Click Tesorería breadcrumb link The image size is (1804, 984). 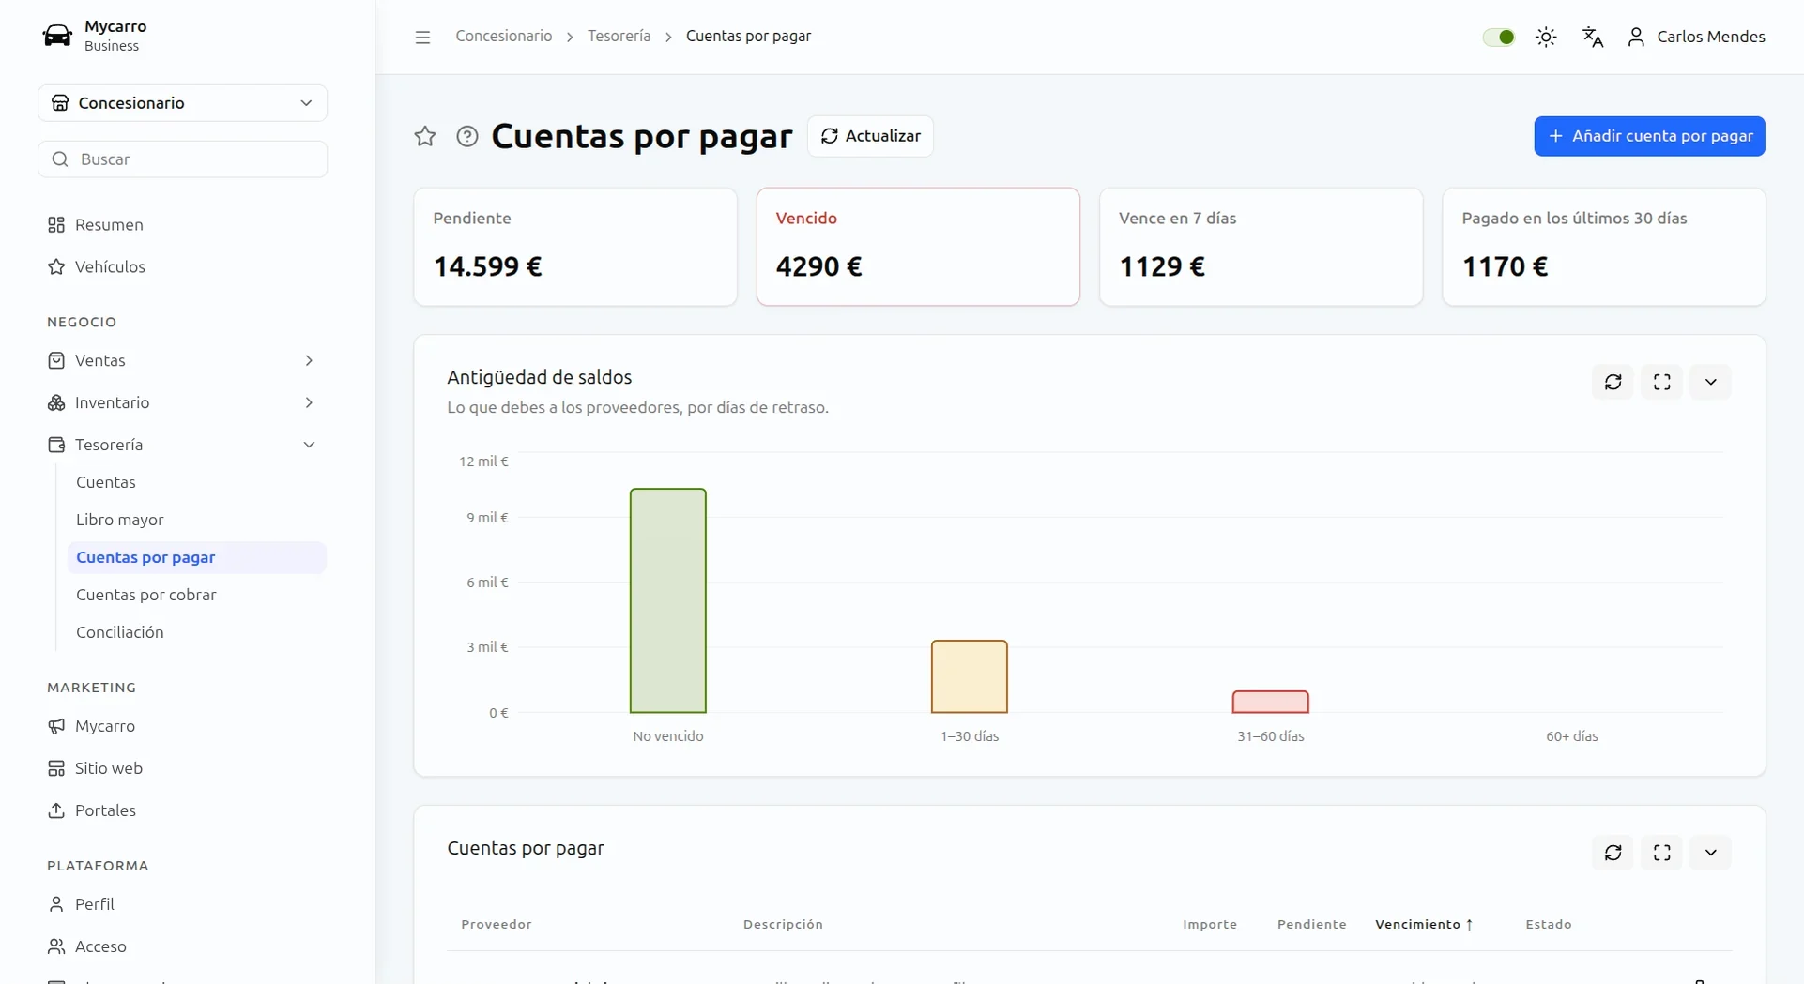pos(619,36)
